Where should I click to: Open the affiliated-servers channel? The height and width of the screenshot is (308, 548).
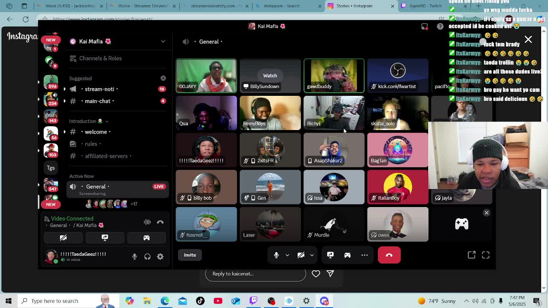(106, 156)
